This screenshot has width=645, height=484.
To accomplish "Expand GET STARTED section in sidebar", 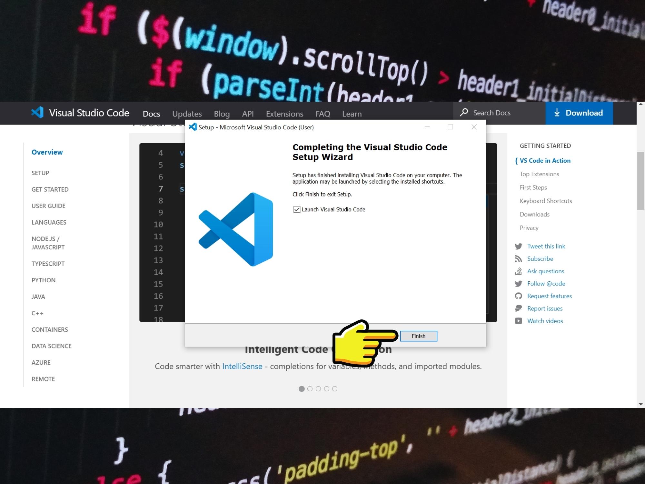I will (50, 189).
